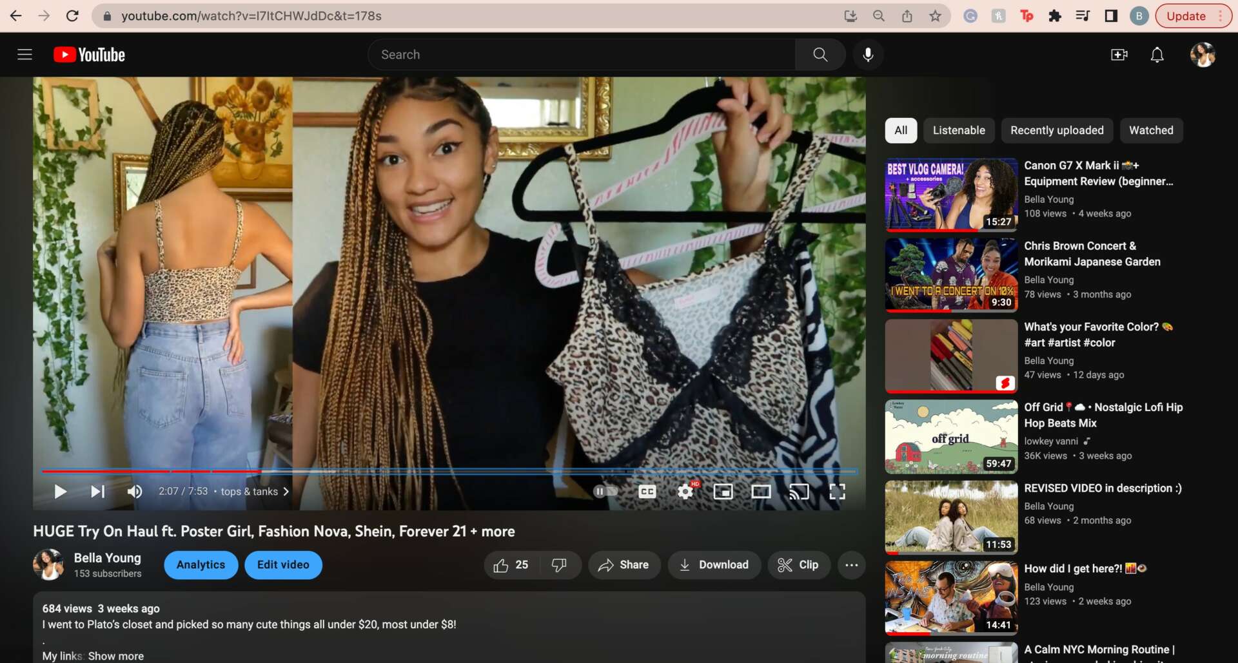Viewport: 1238px width, 663px height.
Task: Open the Create video camera icon
Action: click(x=1119, y=55)
